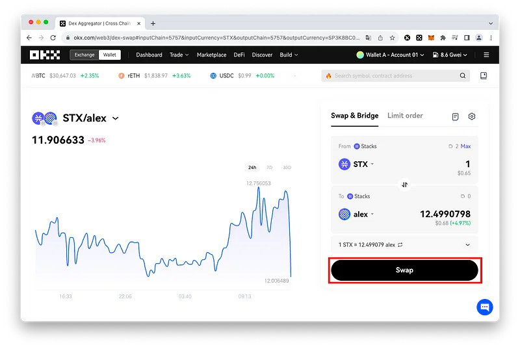Open a new browser tab

coord(153,23)
